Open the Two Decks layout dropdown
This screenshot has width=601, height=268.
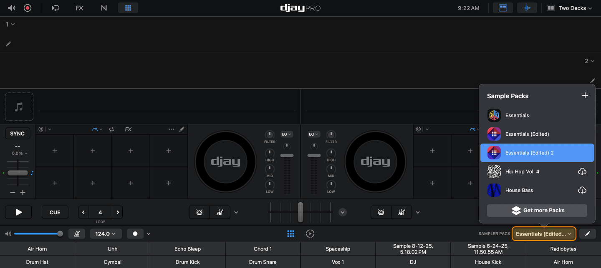[x=570, y=8]
